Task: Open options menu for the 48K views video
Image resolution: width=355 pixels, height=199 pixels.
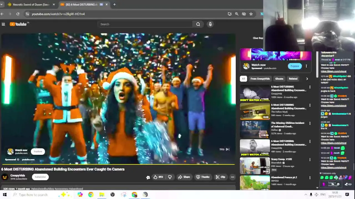Action: click(x=310, y=142)
